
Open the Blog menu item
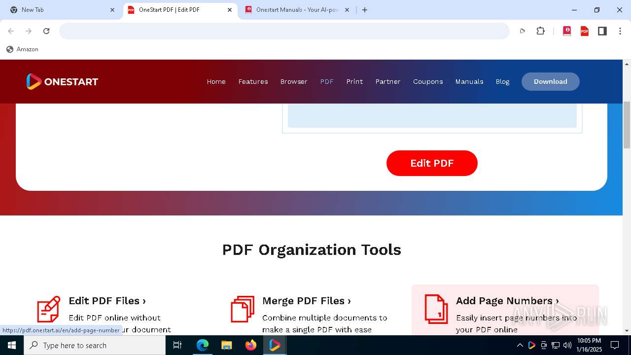pos(502,81)
